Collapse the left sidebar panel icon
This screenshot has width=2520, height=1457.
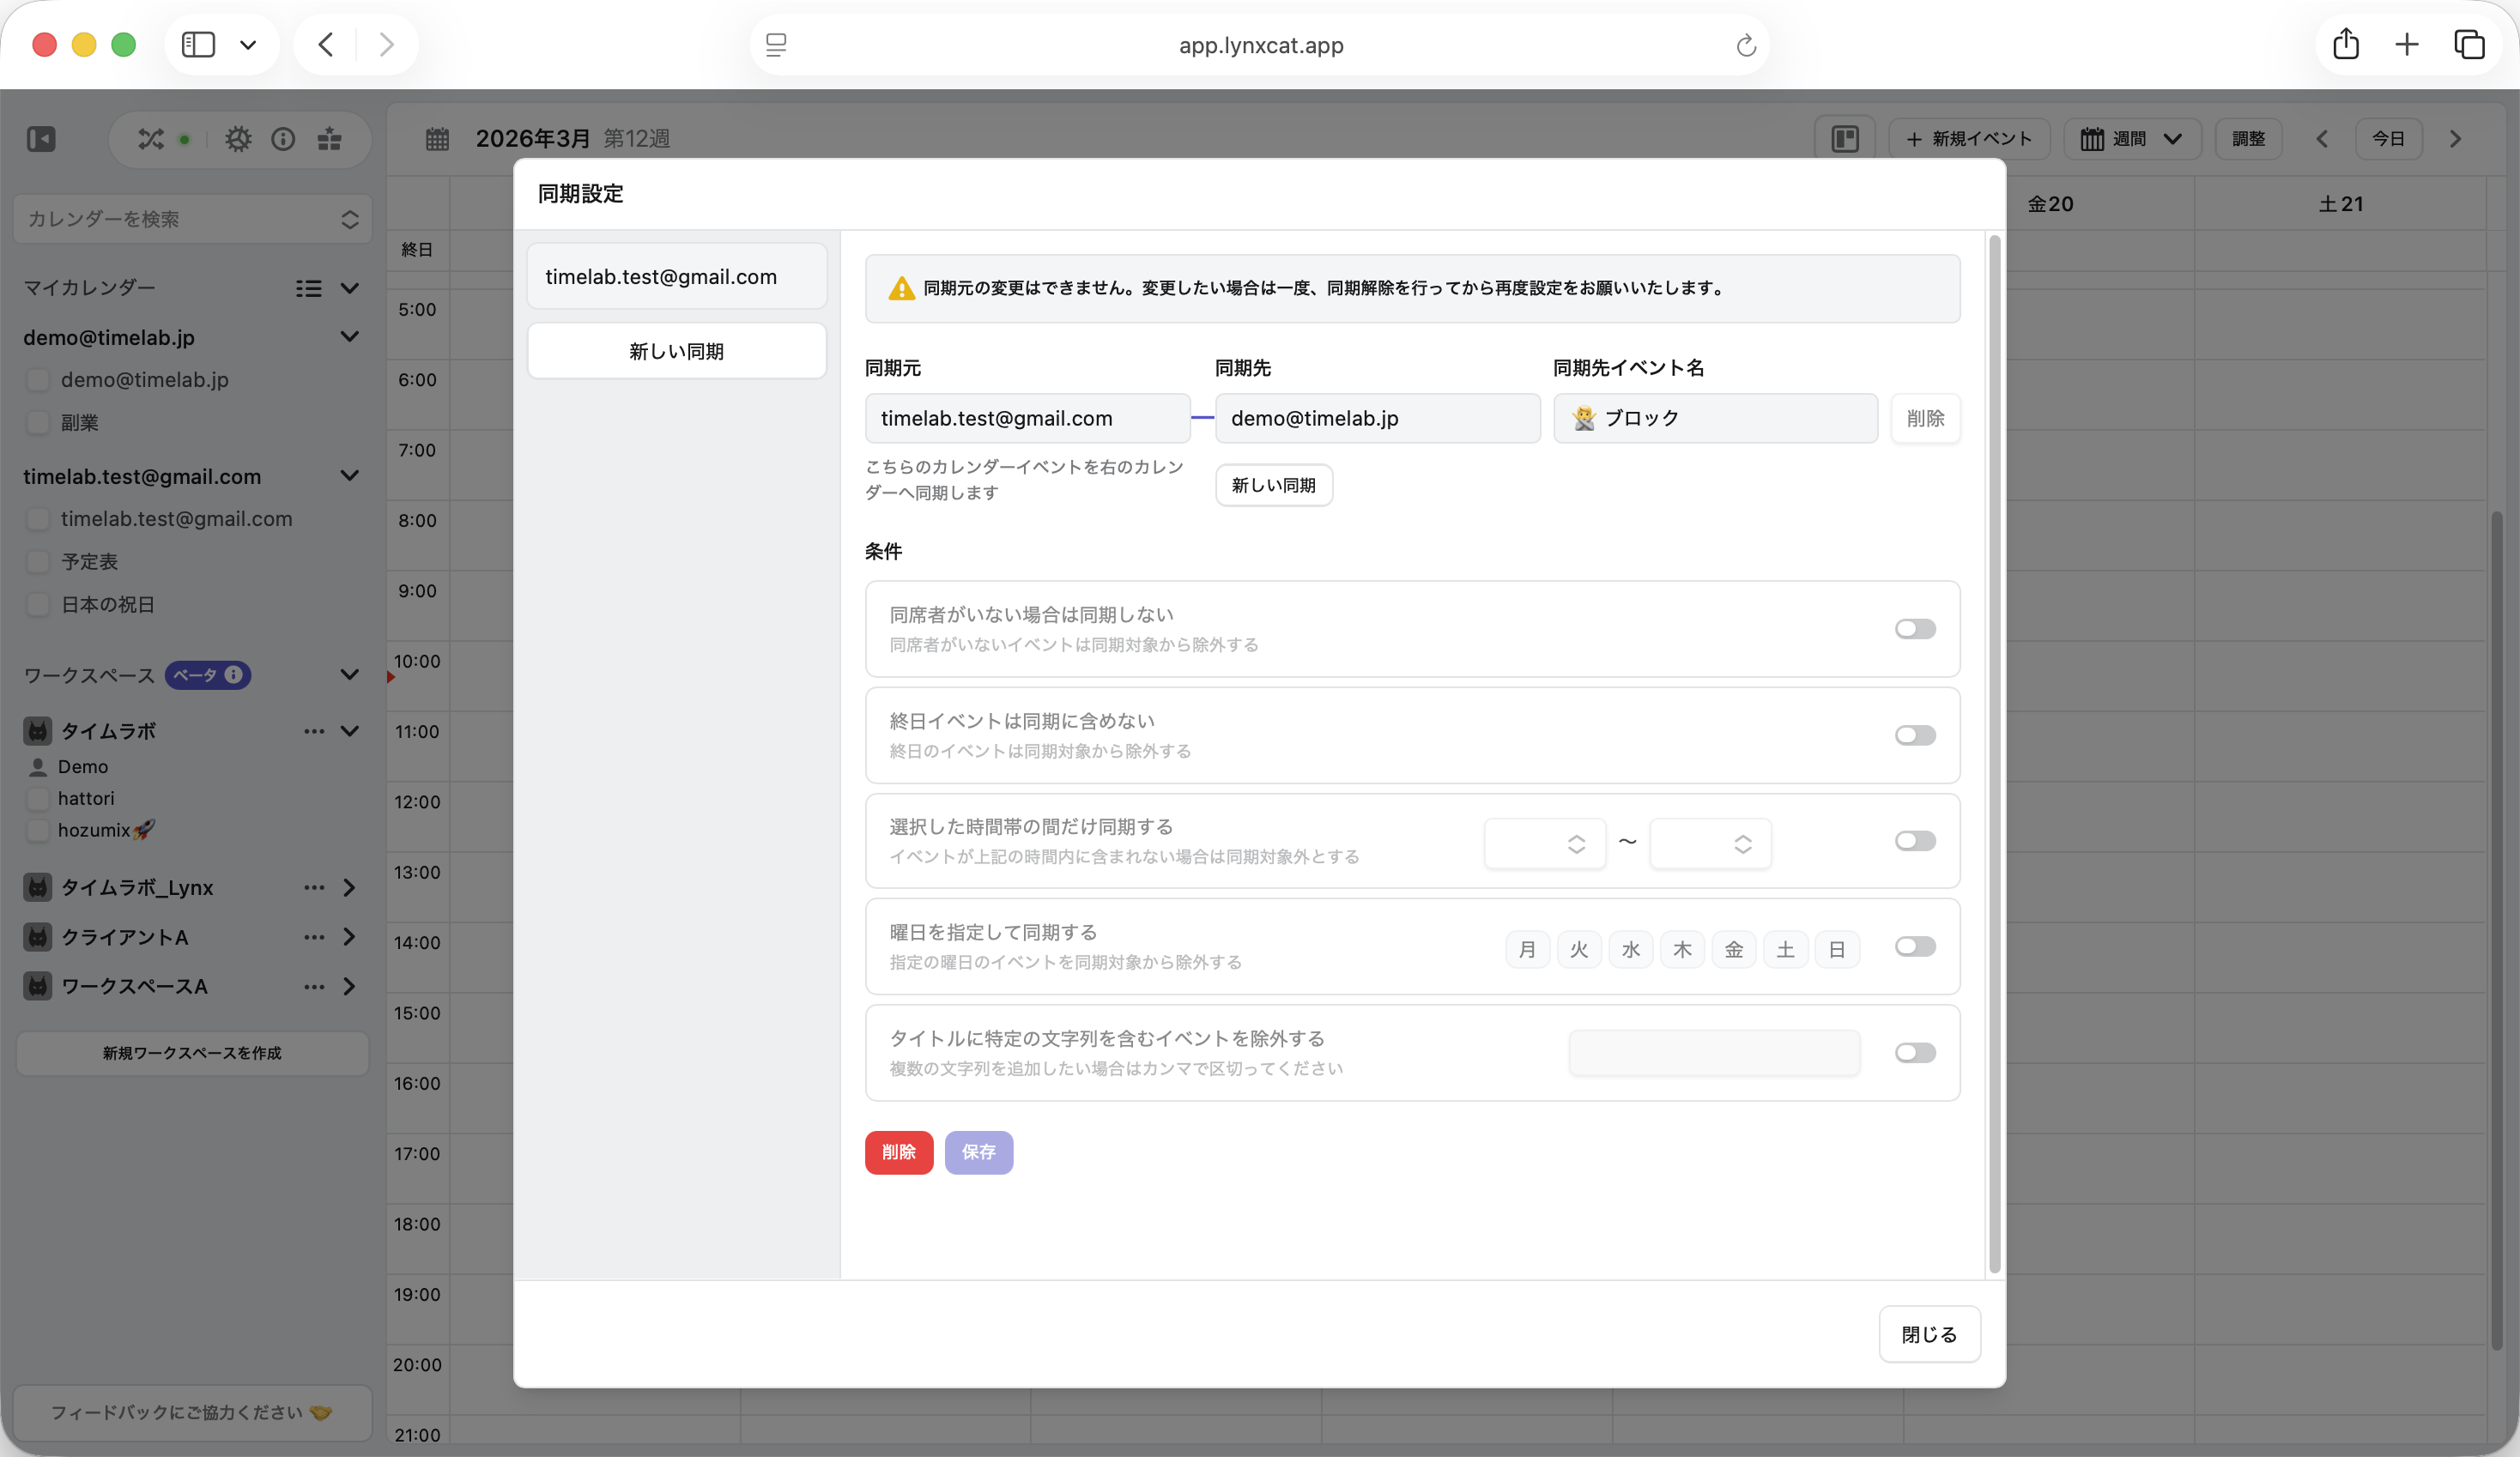(x=41, y=139)
